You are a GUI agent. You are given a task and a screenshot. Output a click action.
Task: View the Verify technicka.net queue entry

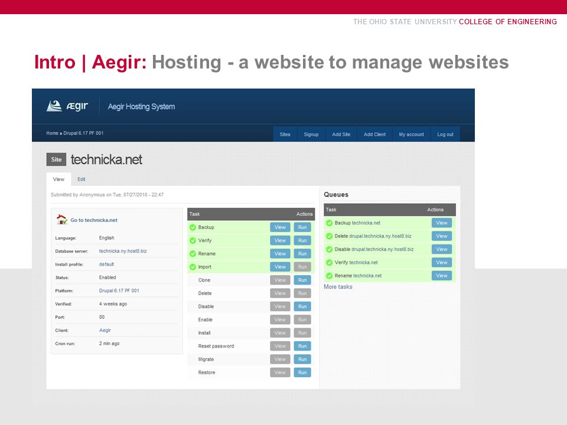pyautogui.click(x=442, y=262)
